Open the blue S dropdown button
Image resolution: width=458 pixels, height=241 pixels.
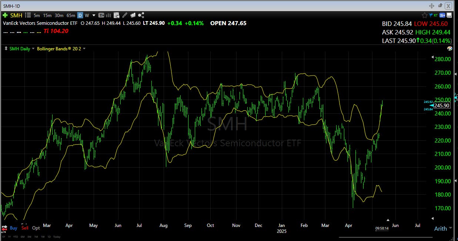click(x=442, y=16)
